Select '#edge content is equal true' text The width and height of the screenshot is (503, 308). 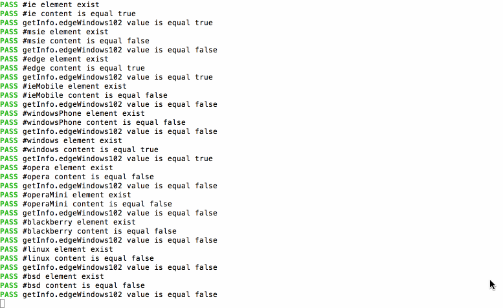[84, 69]
